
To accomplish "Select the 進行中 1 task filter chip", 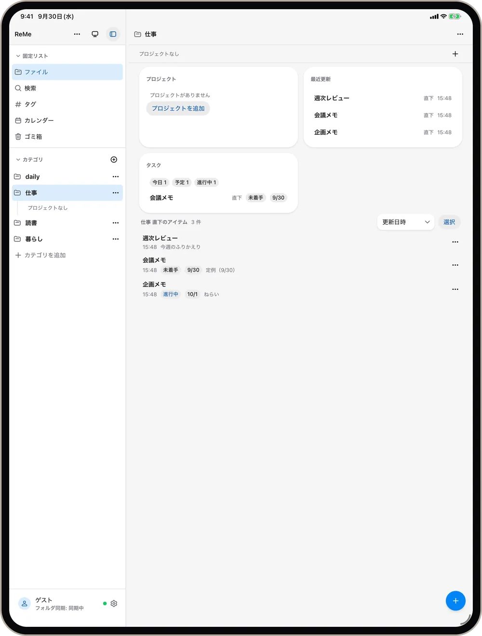I will pyautogui.click(x=206, y=182).
